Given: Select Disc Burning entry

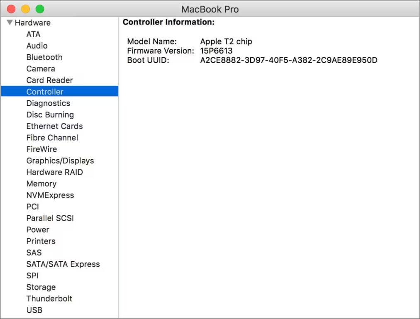Looking at the screenshot, I should pyautogui.click(x=50, y=115).
